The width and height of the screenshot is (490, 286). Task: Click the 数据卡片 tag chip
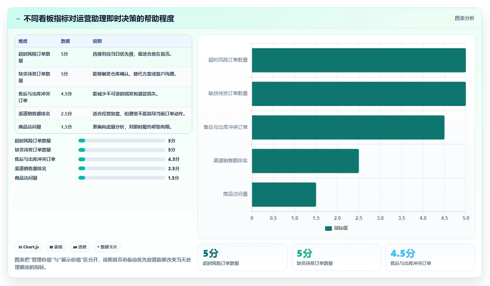[107, 247]
